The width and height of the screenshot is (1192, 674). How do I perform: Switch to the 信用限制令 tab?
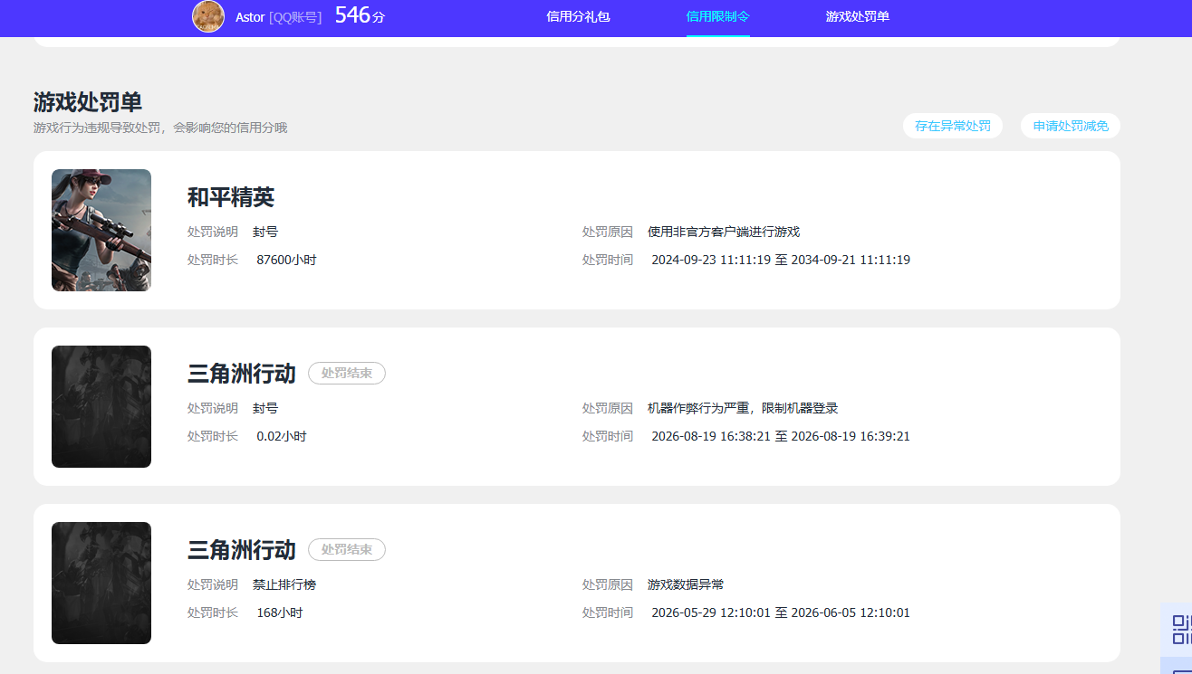[x=717, y=16]
